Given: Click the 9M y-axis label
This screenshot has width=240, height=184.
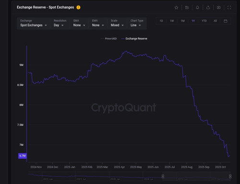Looking at the screenshot, I should coord(21,65).
